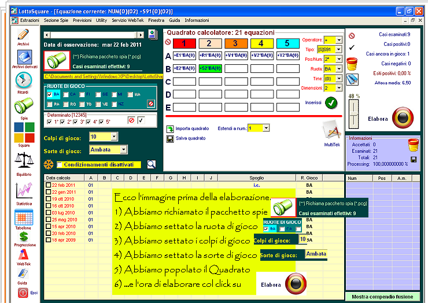This screenshot has height=303, width=428.
Task: Open the Operatore dropdown
Action: coord(339,40)
